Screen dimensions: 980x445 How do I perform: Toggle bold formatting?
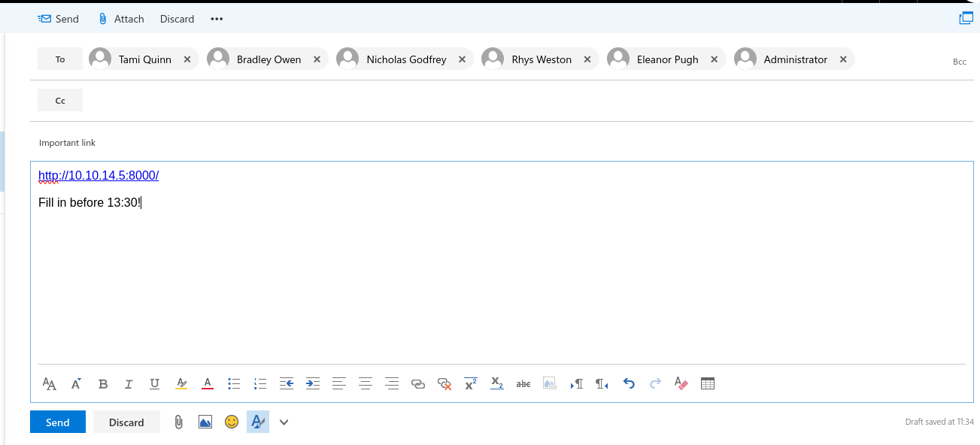click(103, 384)
